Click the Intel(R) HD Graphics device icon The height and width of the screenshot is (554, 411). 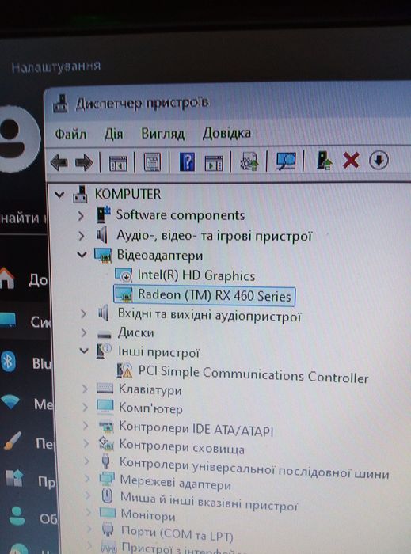click(124, 275)
